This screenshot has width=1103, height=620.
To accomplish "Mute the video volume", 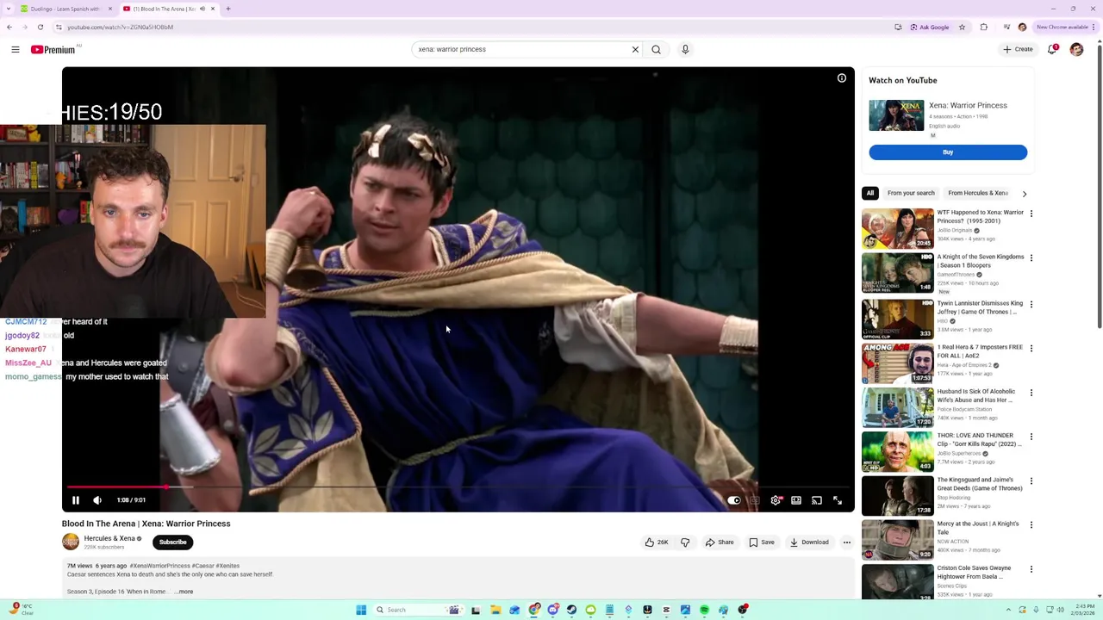I will pos(97,500).
